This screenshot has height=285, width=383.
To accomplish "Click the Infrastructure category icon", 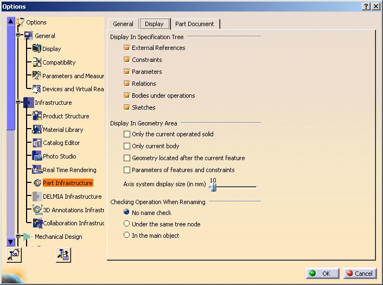I will click(x=28, y=103).
